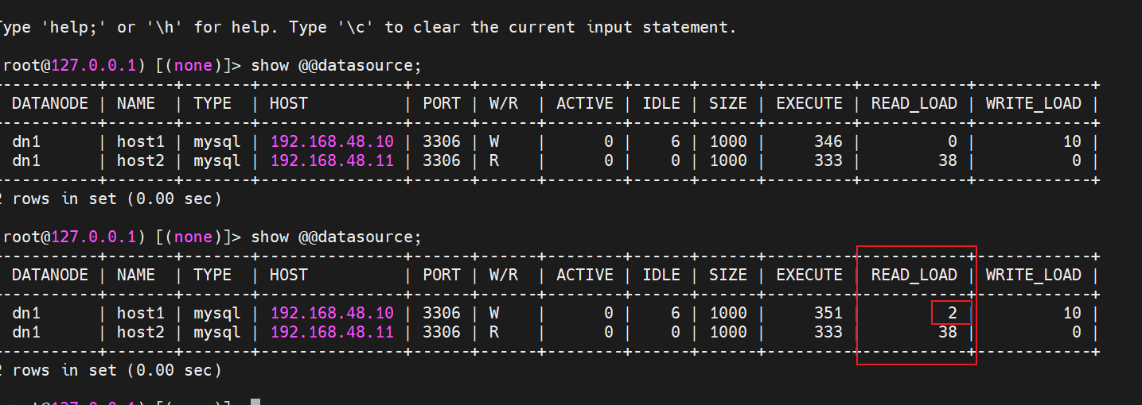Screen dimensions: 1142x405
Task: Click (none) in the second prompt
Action: (193, 237)
